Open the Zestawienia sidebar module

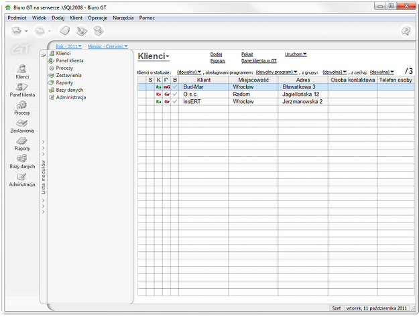(22, 124)
